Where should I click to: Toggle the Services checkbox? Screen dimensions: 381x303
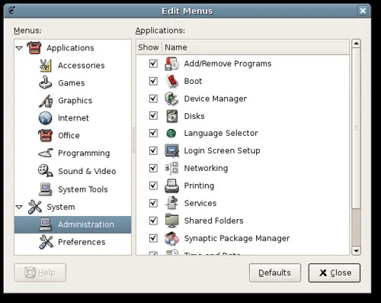point(153,203)
